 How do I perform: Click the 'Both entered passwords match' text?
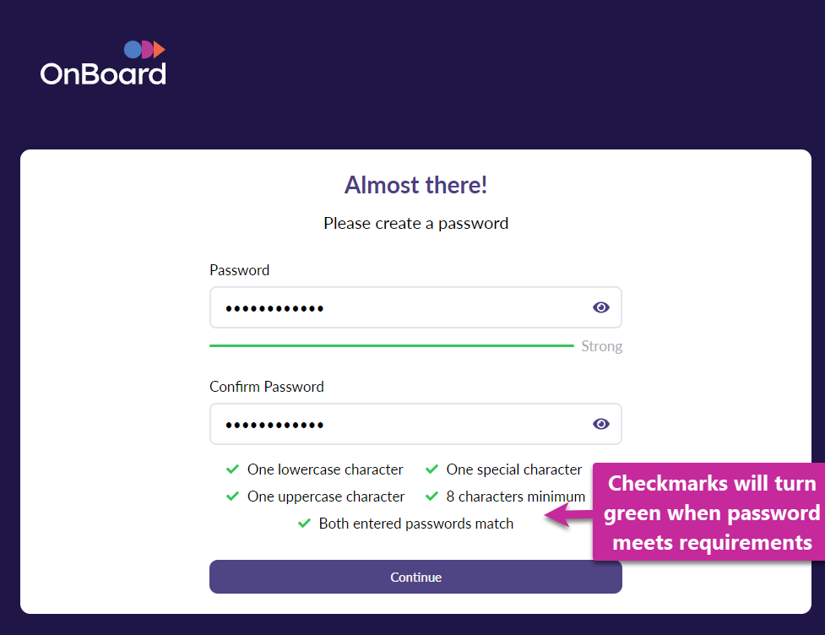[x=416, y=524]
